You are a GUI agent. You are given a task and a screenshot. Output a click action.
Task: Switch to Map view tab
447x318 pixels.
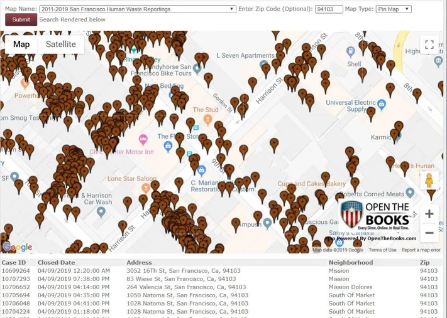[x=21, y=44]
